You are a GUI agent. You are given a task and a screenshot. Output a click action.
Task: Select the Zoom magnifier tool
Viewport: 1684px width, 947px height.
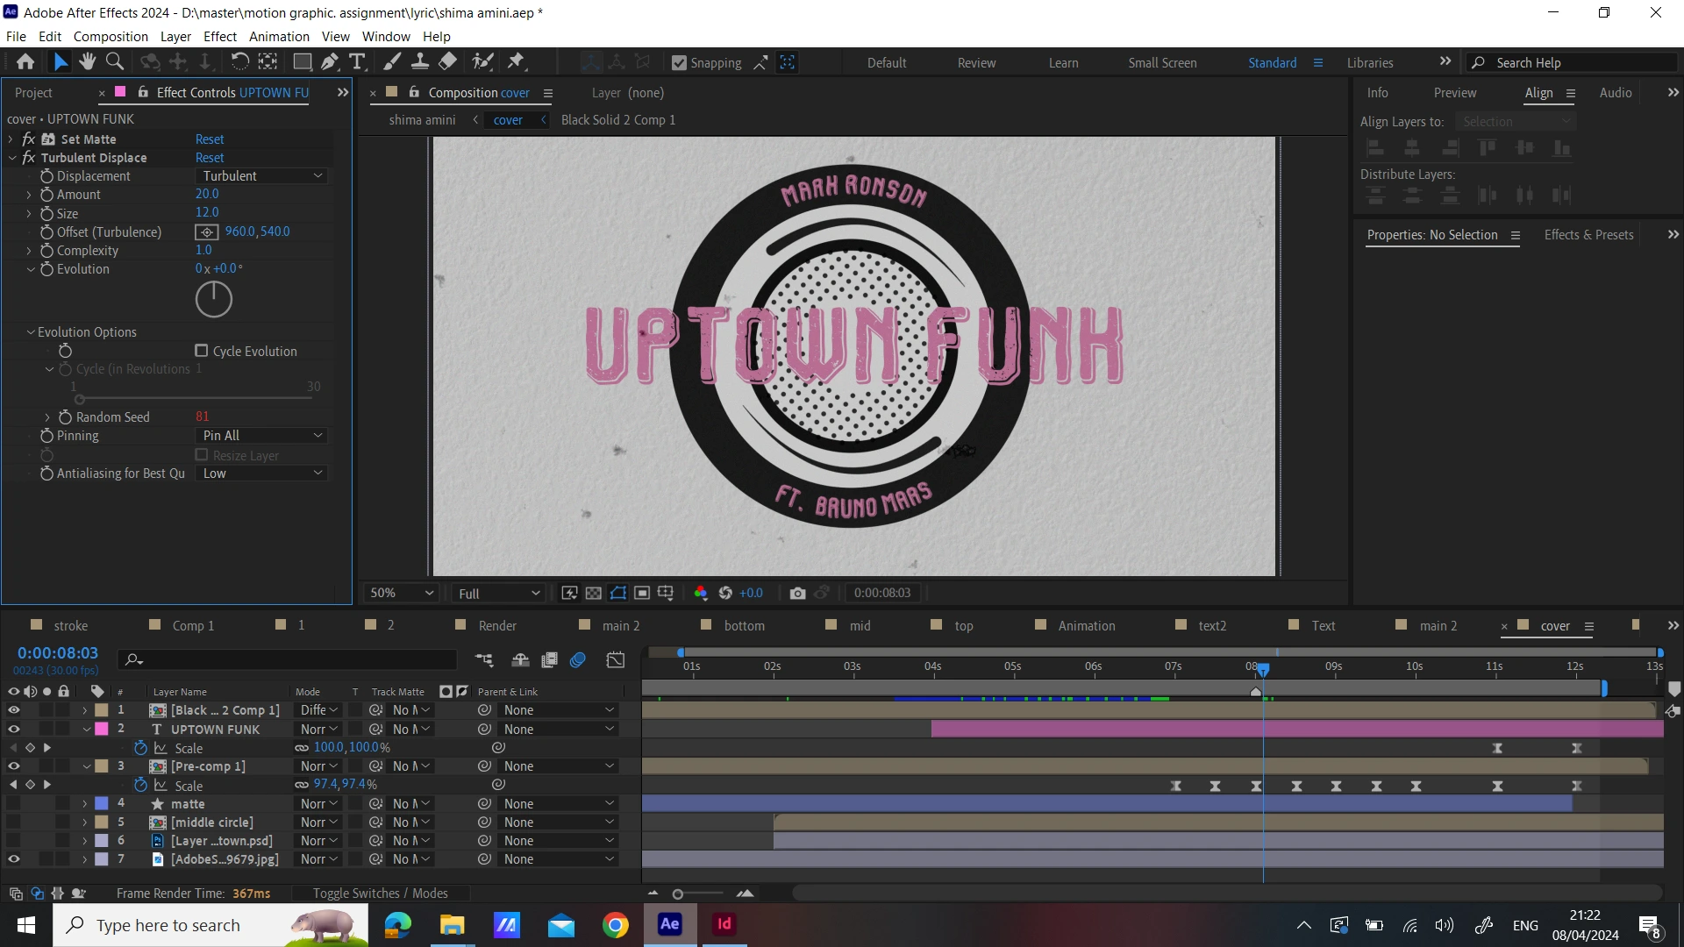pos(114,62)
